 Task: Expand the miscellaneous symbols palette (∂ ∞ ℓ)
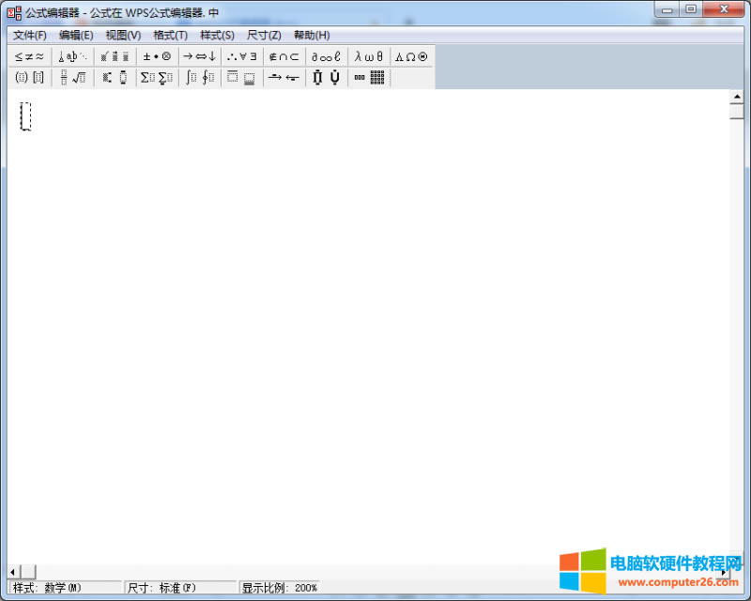coord(326,56)
